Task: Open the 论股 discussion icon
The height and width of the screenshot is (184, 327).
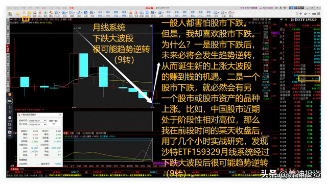Action: click(86, 14)
